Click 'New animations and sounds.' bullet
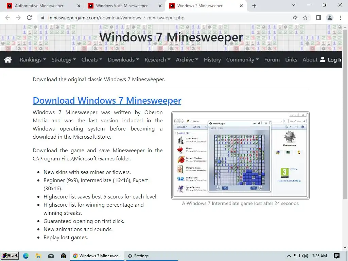Screen dimensions: 348x261 (78, 229)
